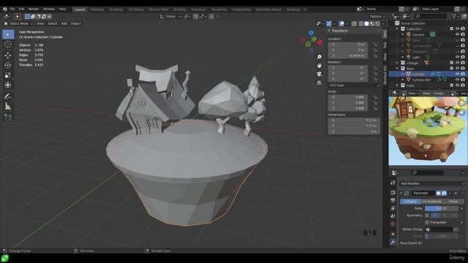Open viewport Add menu
The width and height of the screenshot is (468, 263).
(x=64, y=23)
